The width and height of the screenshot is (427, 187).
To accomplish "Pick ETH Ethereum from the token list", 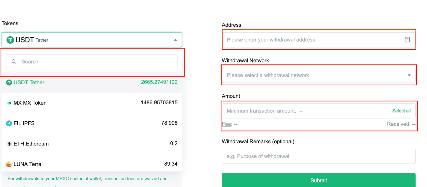I will (31, 144).
